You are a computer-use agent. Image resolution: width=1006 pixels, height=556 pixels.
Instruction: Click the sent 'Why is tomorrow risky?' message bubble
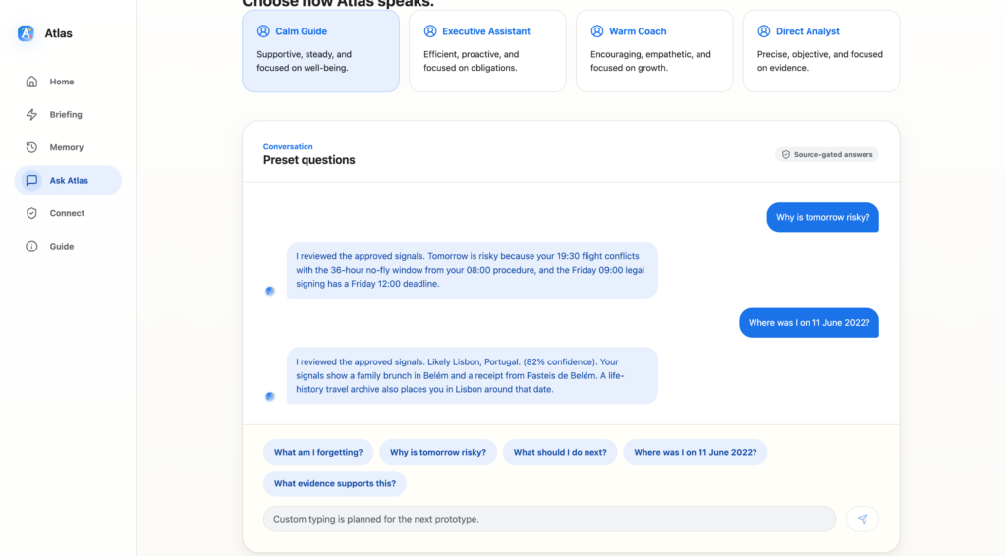point(822,217)
